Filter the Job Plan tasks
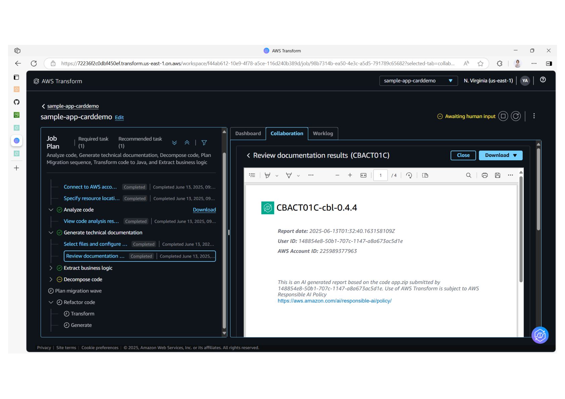This screenshot has width=565, height=399. pyautogui.click(x=204, y=142)
